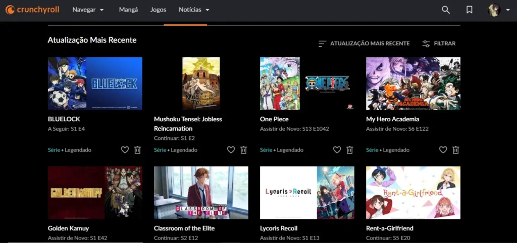This screenshot has width=517, height=243.
Task: Open the Filtrar filter options
Action: point(439,43)
